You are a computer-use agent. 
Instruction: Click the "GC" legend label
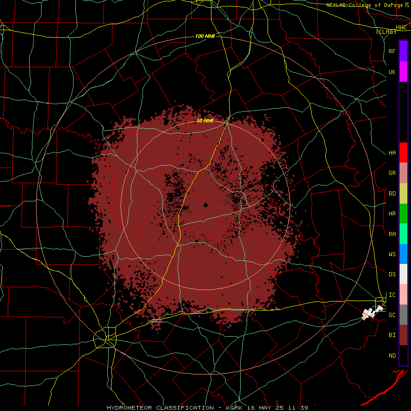click(392, 315)
